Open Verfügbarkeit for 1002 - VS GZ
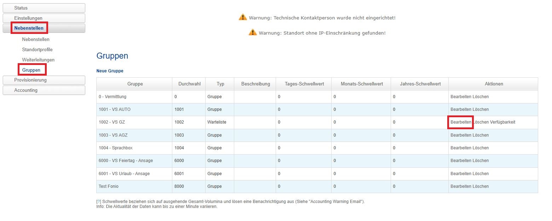 click(x=502, y=122)
